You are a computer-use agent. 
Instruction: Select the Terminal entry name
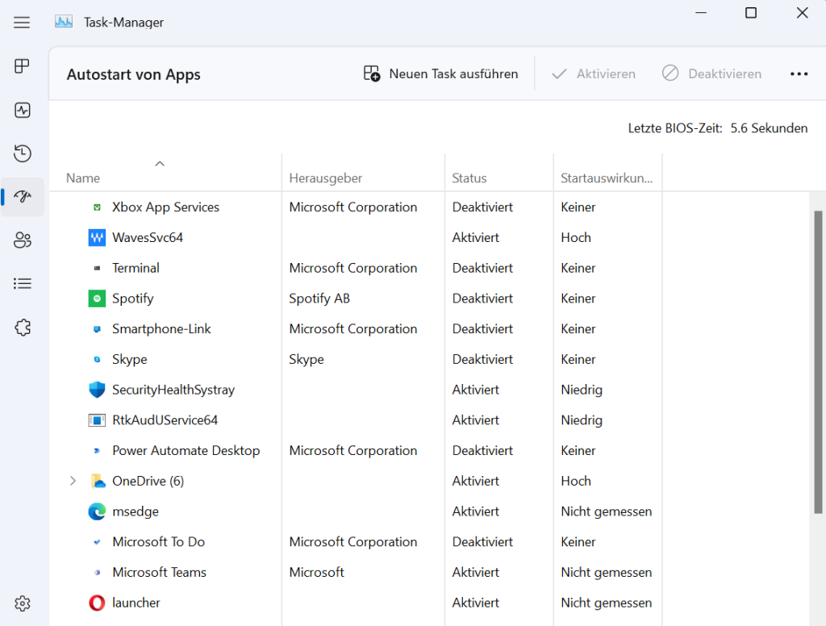[136, 268]
